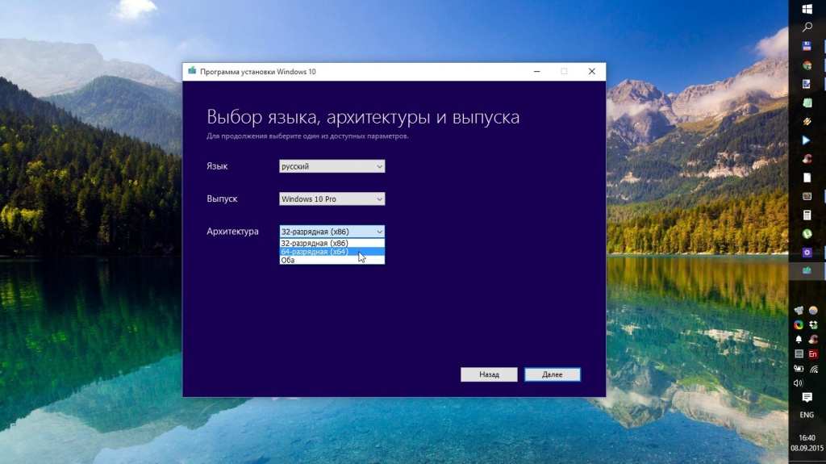826x464 pixels.
Task: Launch CCleaner from taskbar
Action: (807, 159)
